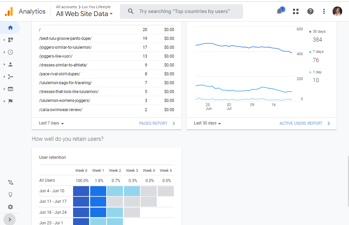Click the /lululemon-womens-joggers/ page row
The width and height of the screenshot is (349, 225).
coord(107,101)
